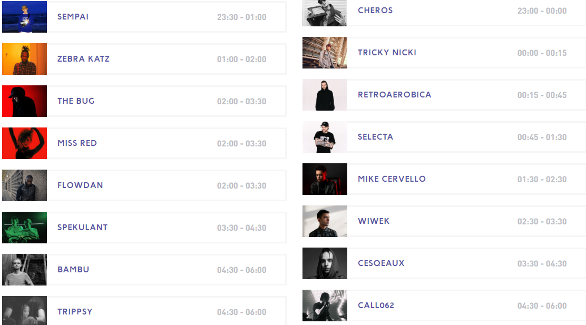Click the FLOWDAN artist photo
Viewport: 586px width, 325px height.
pyautogui.click(x=24, y=185)
